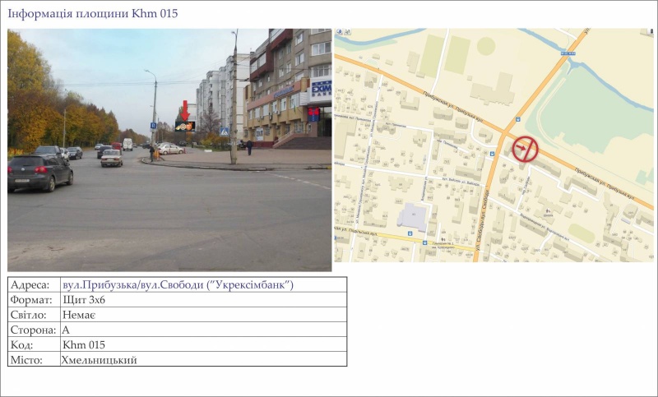
Task: Select the Хмельницький city cell
Action: click(99, 359)
